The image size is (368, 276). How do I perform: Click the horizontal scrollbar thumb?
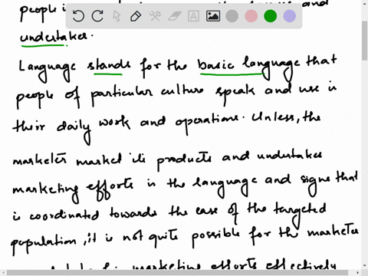click(x=178, y=273)
